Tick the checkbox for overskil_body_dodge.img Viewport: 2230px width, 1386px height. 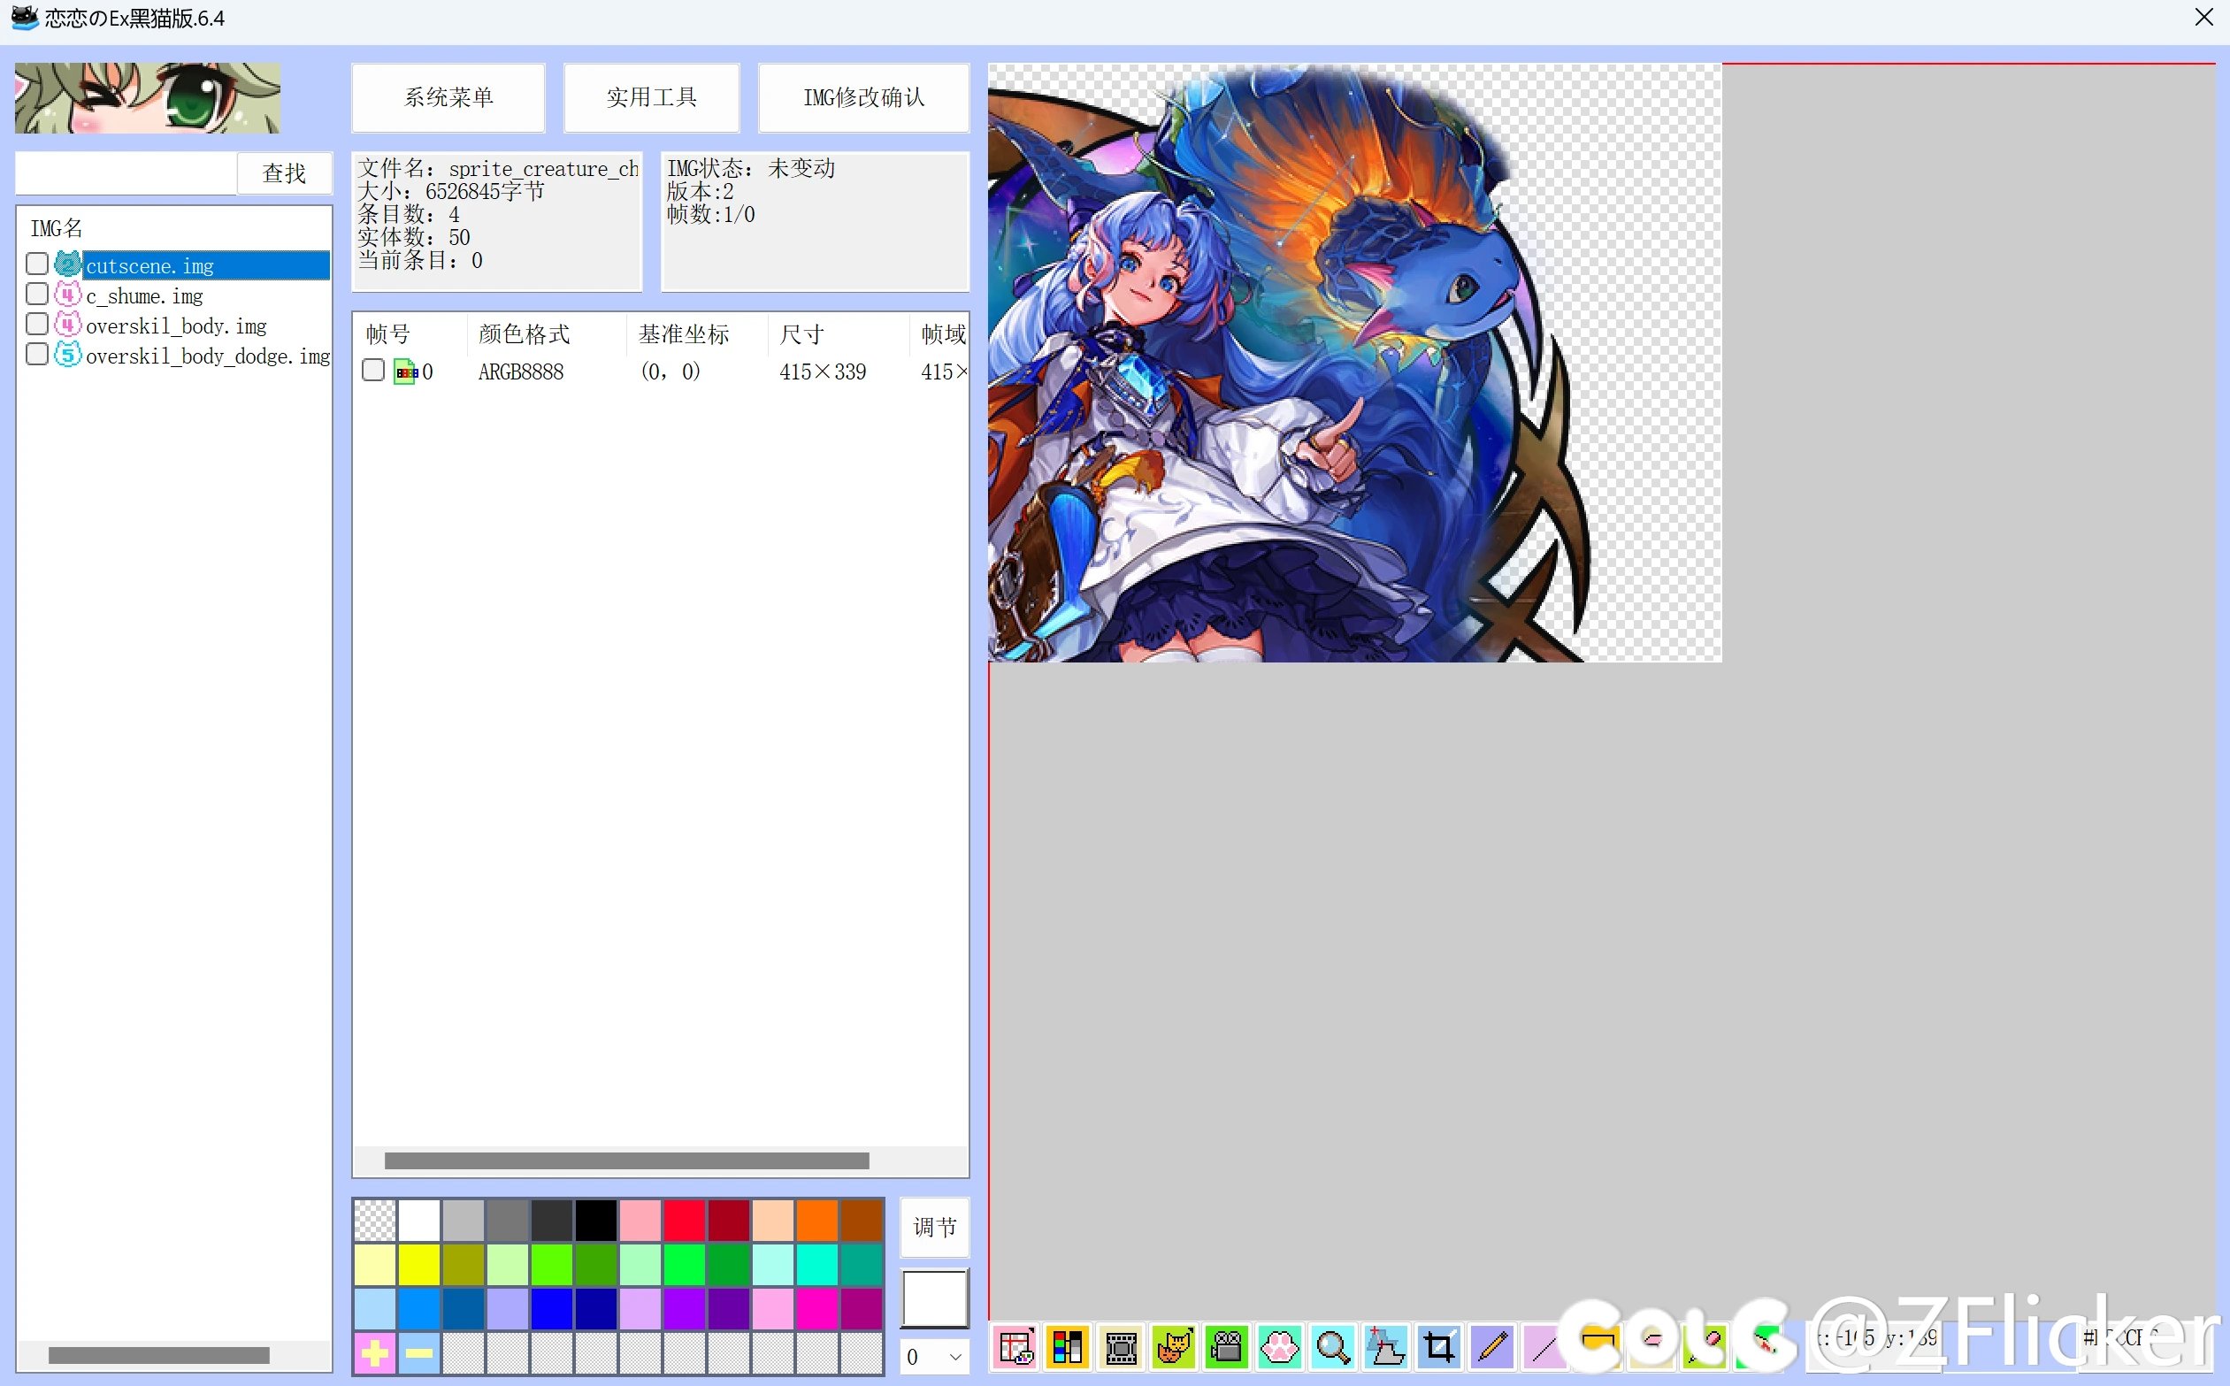tap(36, 355)
